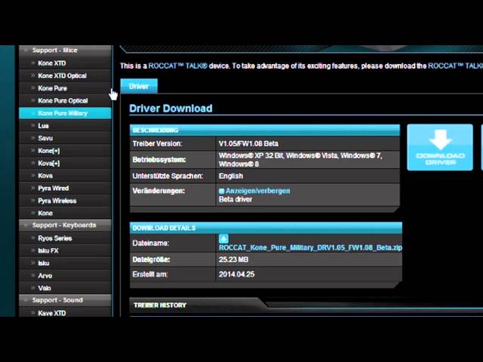Open Kone Pure Optical entry
The height and width of the screenshot is (362, 483).
pos(65,100)
